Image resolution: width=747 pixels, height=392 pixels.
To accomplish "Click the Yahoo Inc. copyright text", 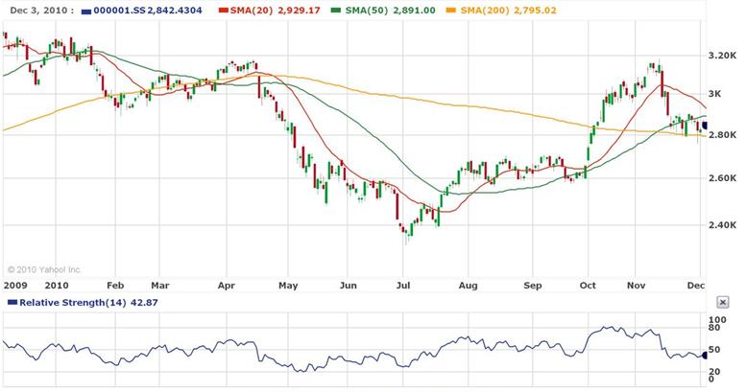I will (x=42, y=269).
